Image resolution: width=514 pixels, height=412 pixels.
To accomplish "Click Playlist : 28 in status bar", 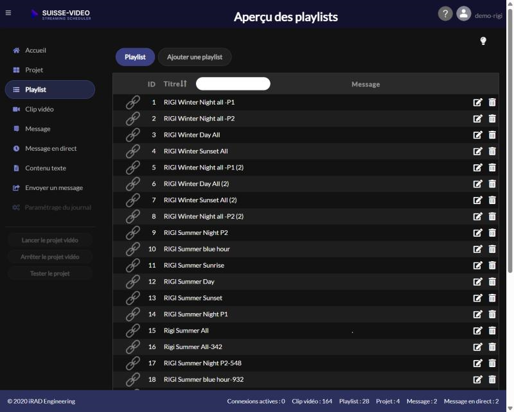I will (354, 401).
